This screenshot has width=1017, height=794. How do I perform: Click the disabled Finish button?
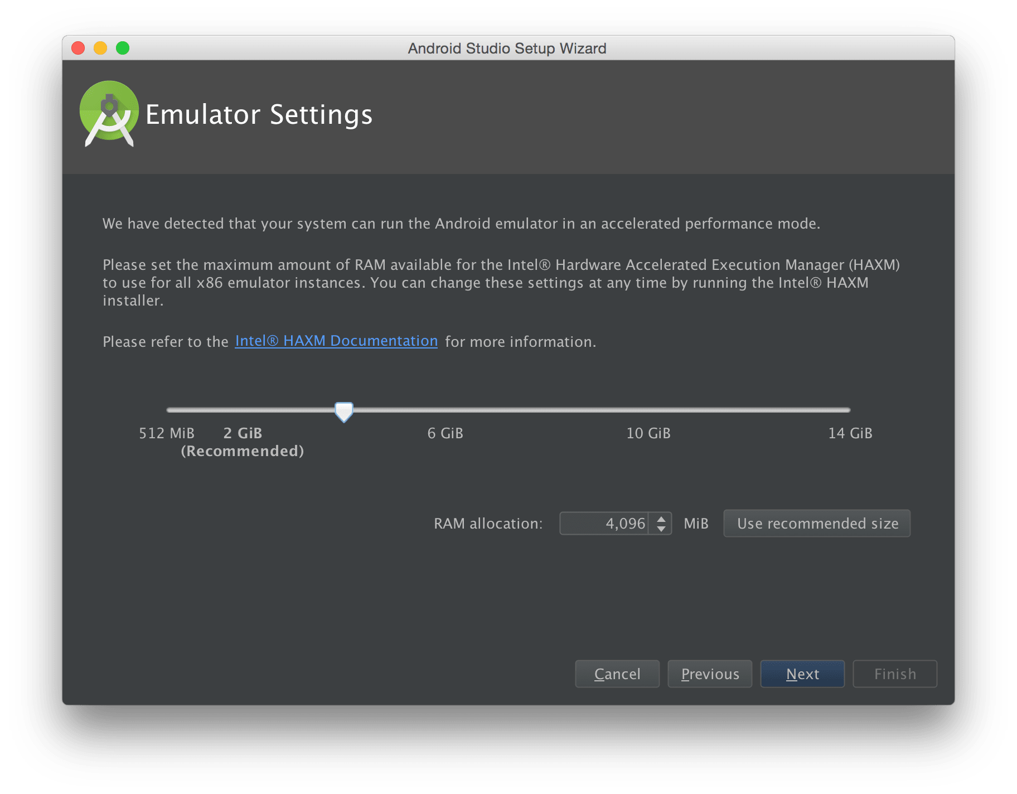(895, 674)
